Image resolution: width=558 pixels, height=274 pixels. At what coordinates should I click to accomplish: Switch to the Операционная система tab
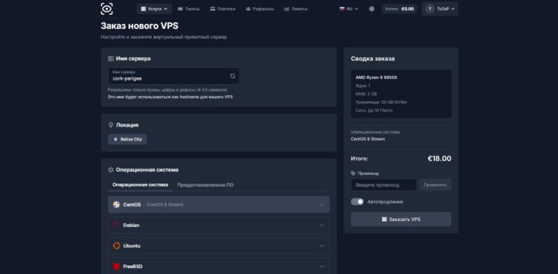pyautogui.click(x=140, y=185)
